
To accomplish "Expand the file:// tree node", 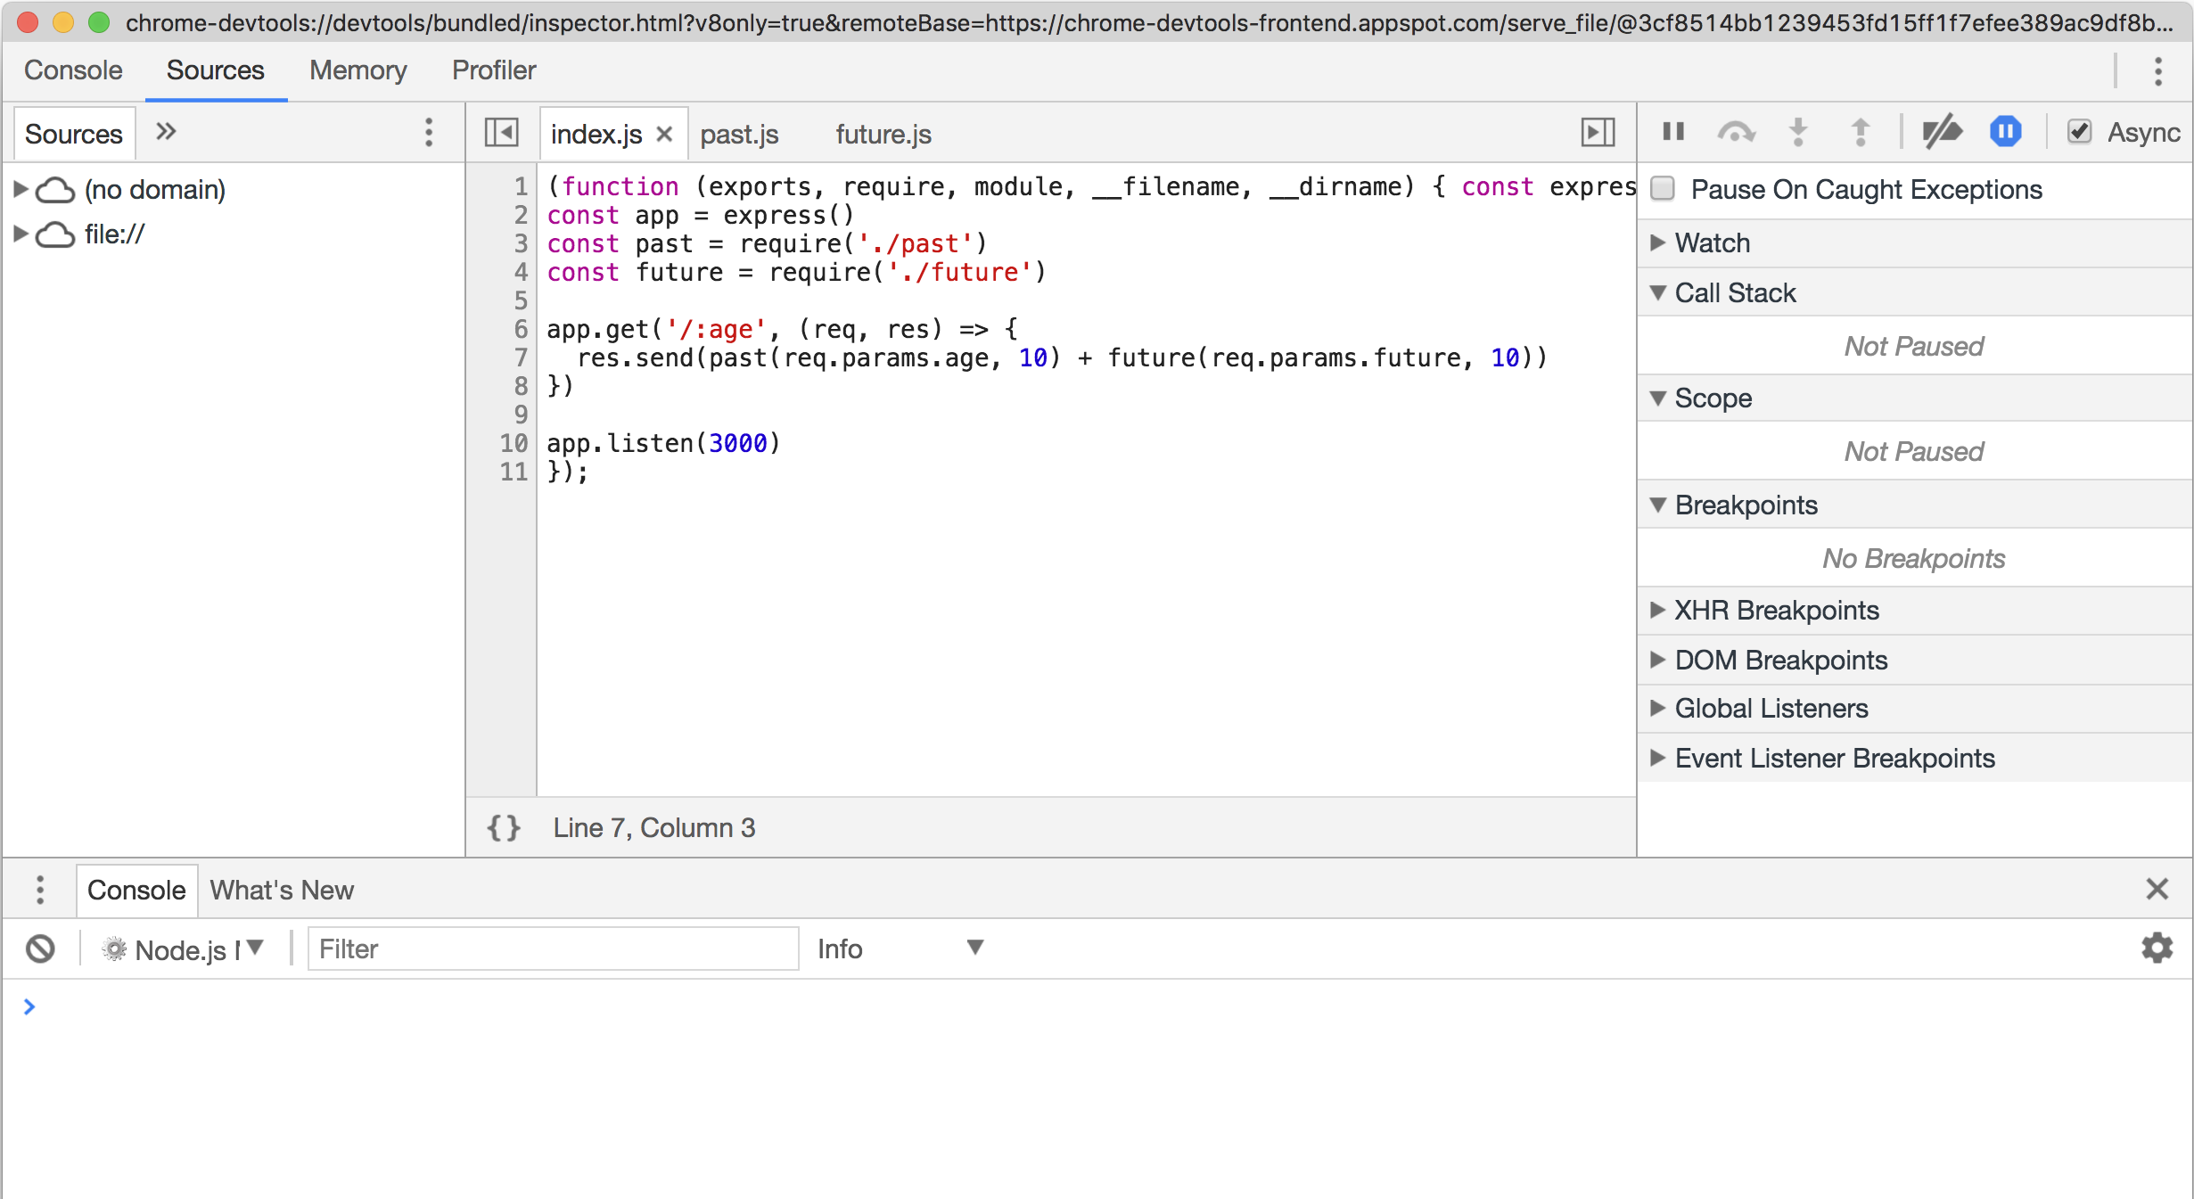I will (x=21, y=234).
